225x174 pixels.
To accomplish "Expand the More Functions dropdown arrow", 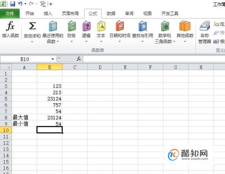I will tap(185, 42).
